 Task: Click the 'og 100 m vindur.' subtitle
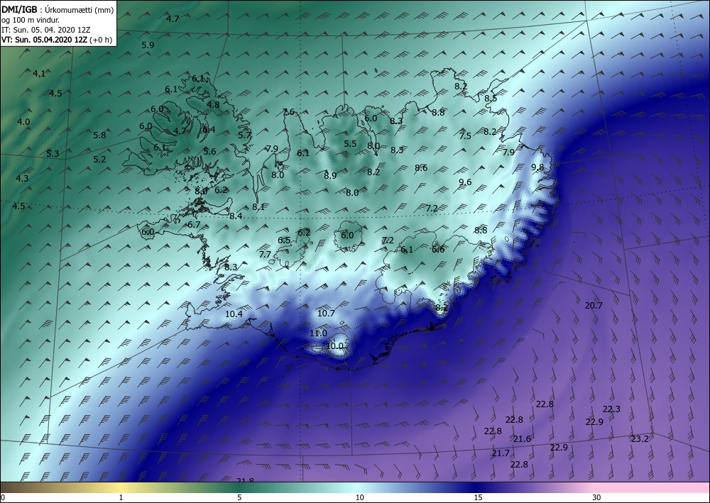click(x=31, y=19)
